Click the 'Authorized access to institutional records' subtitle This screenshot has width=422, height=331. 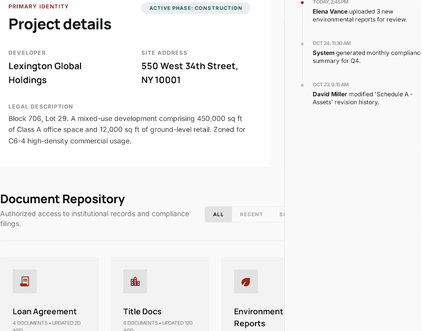tap(94, 218)
